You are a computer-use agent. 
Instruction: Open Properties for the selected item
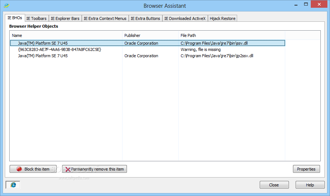pos(306,169)
